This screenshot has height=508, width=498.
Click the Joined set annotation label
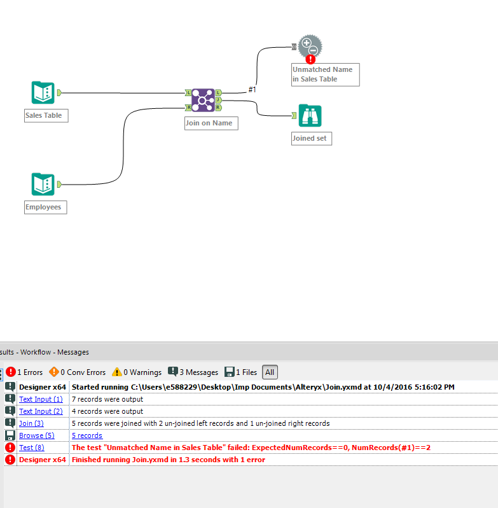click(312, 138)
